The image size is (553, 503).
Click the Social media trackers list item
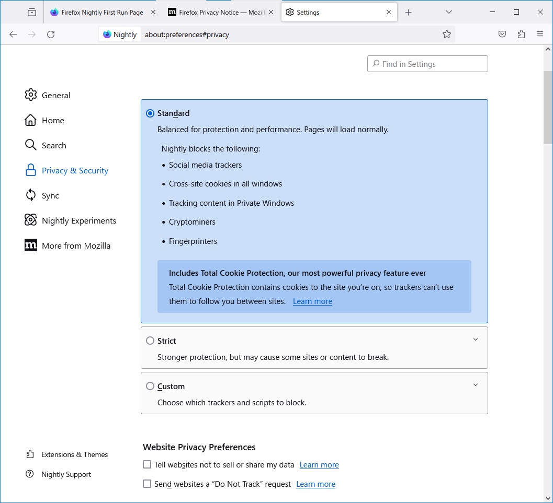click(205, 165)
